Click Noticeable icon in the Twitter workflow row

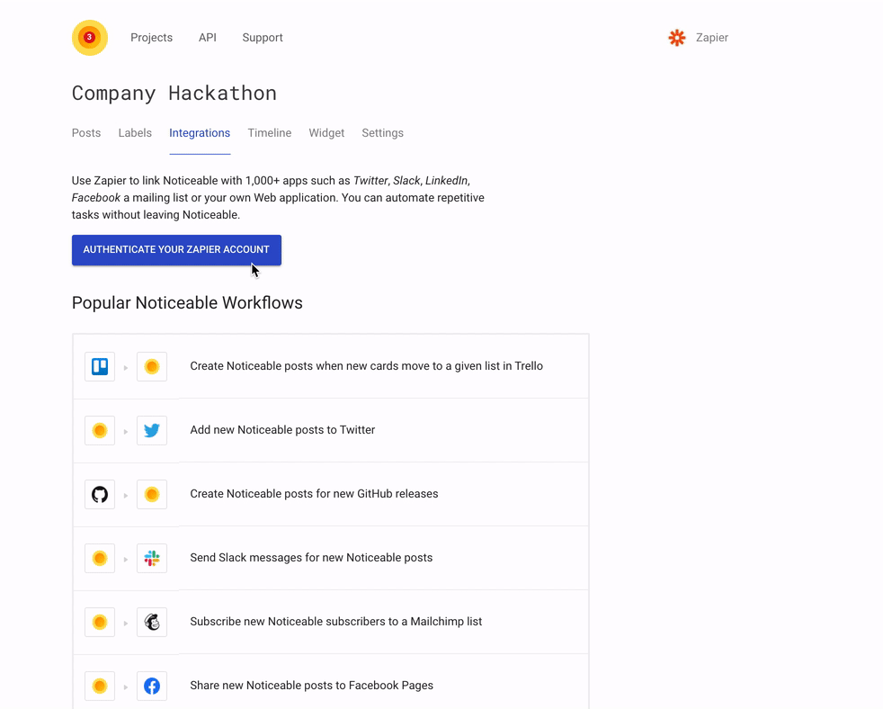pyautogui.click(x=100, y=431)
